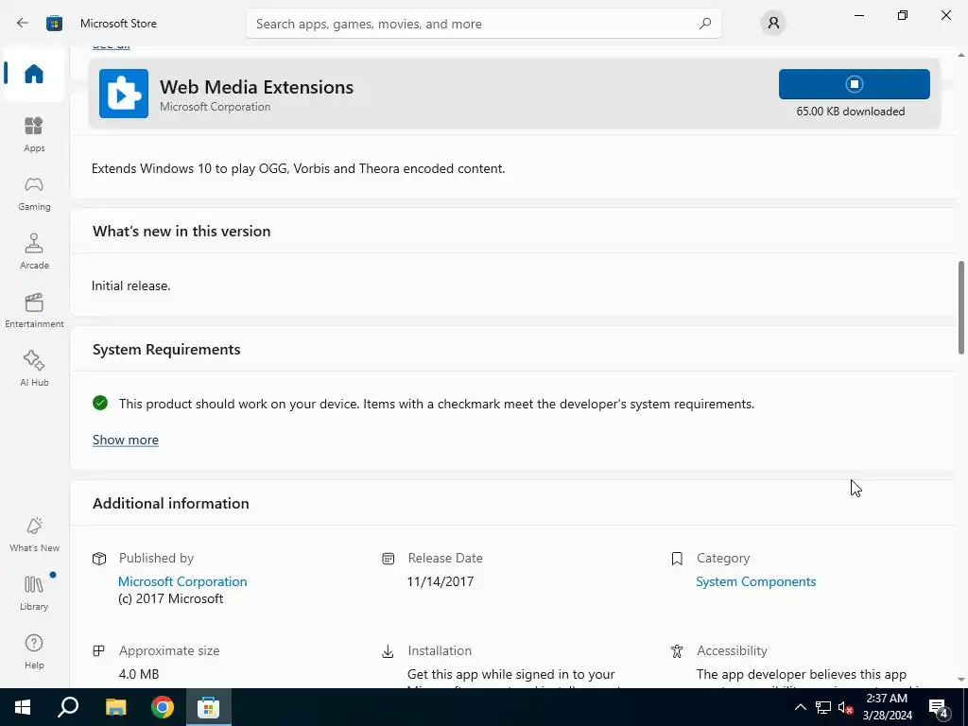This screenshot has width=968, height=726.
Task: Open the Gaming section
Action: pyautogui.click(x=34, y=193)
